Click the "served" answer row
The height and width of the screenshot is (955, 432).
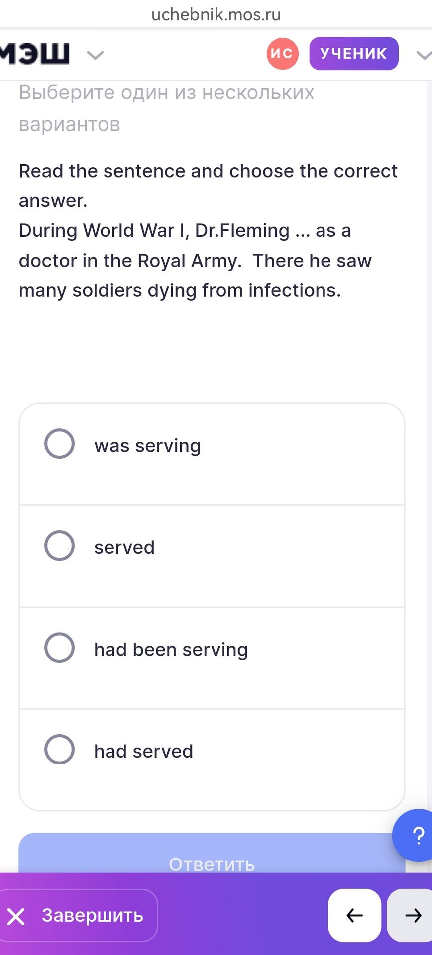(212, 556)
